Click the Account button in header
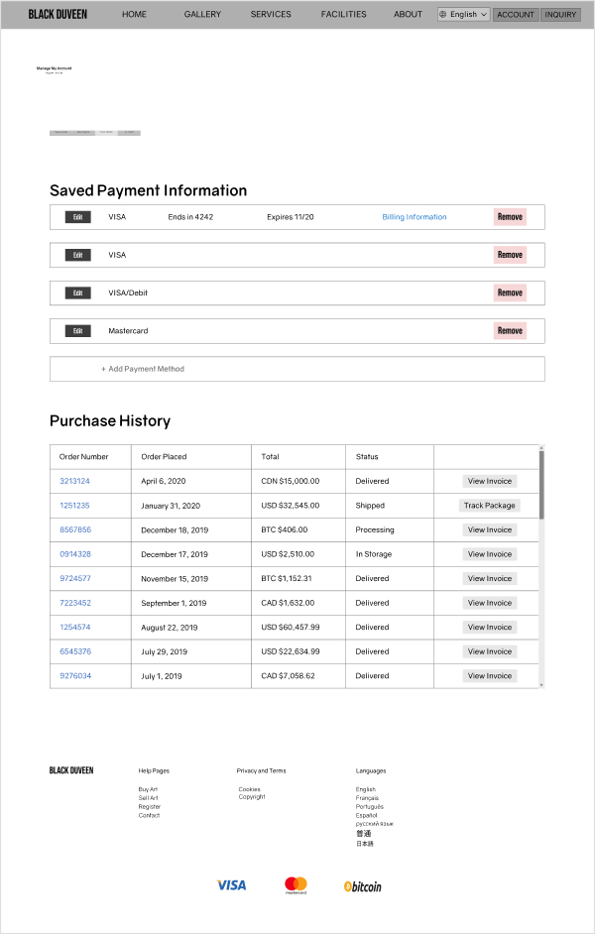 click(516, 15)
